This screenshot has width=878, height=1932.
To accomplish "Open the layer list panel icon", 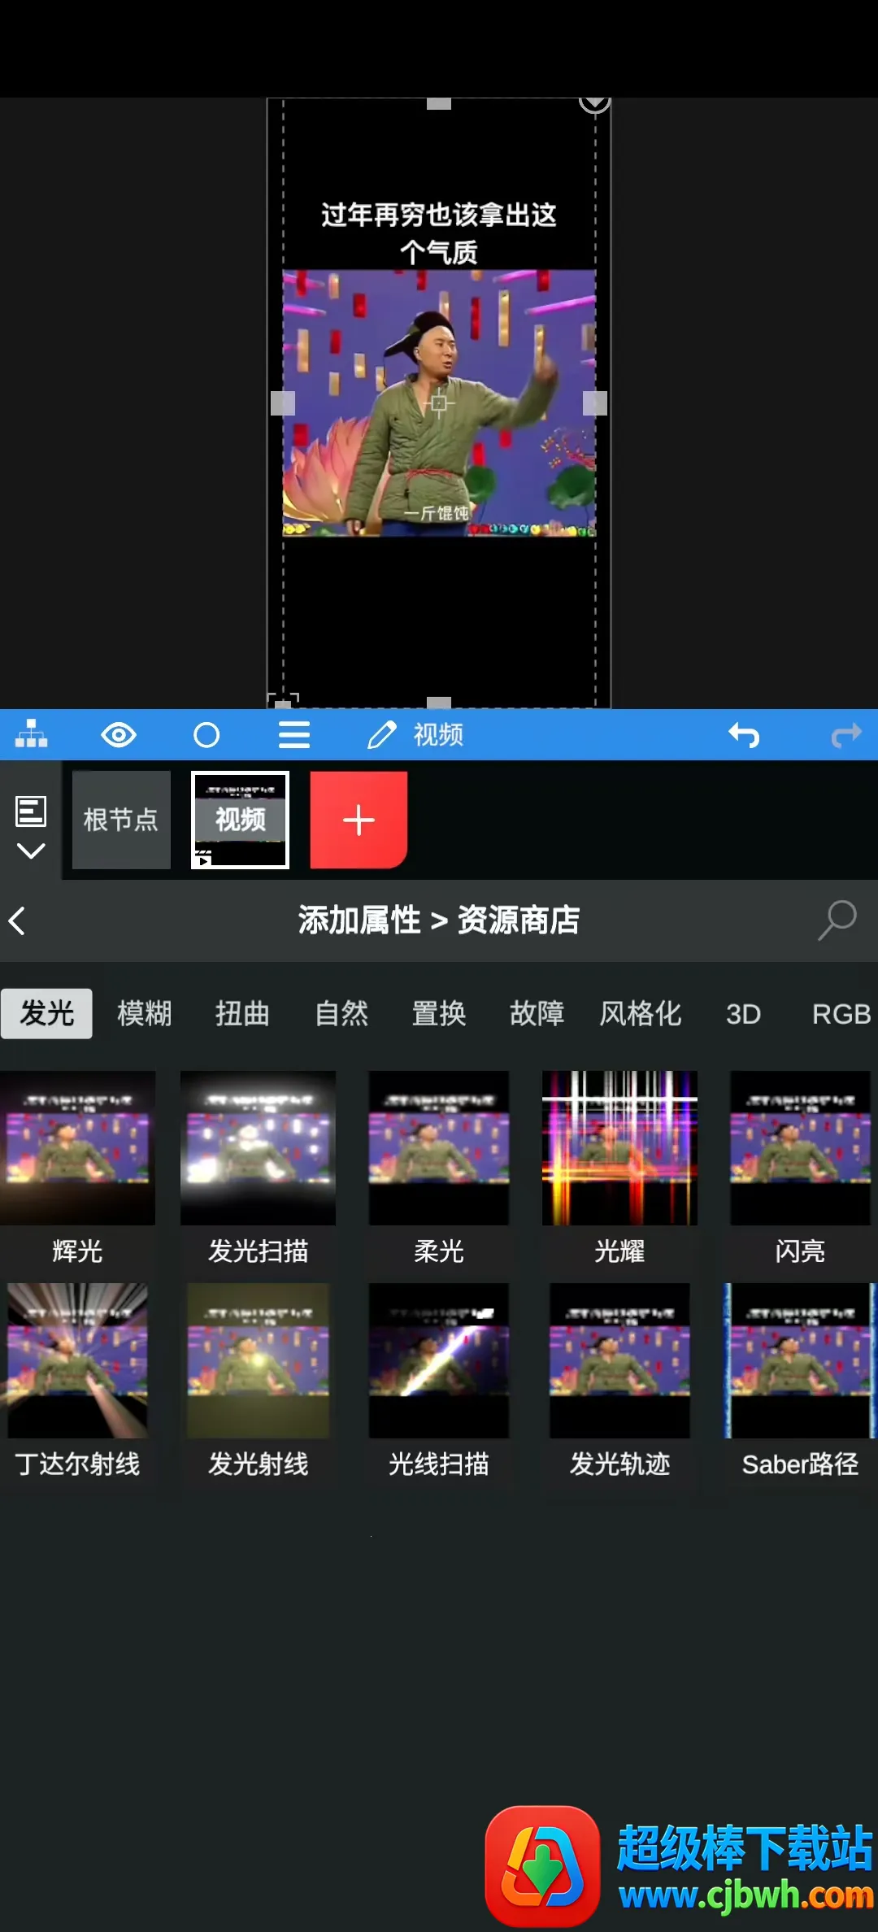I will [31, 811].
